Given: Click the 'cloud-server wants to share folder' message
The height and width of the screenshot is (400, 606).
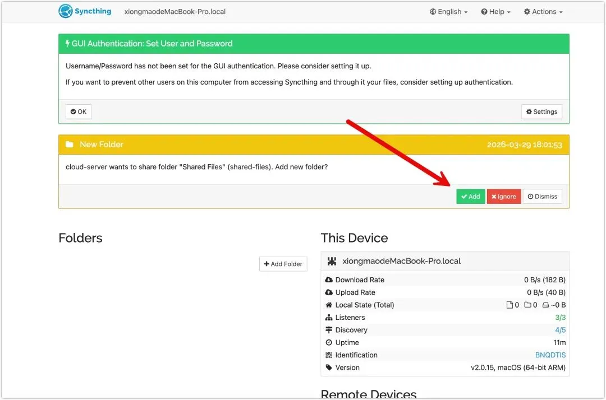Looking at the screenshot, I should pyautogui.click(x=196, y=166).
